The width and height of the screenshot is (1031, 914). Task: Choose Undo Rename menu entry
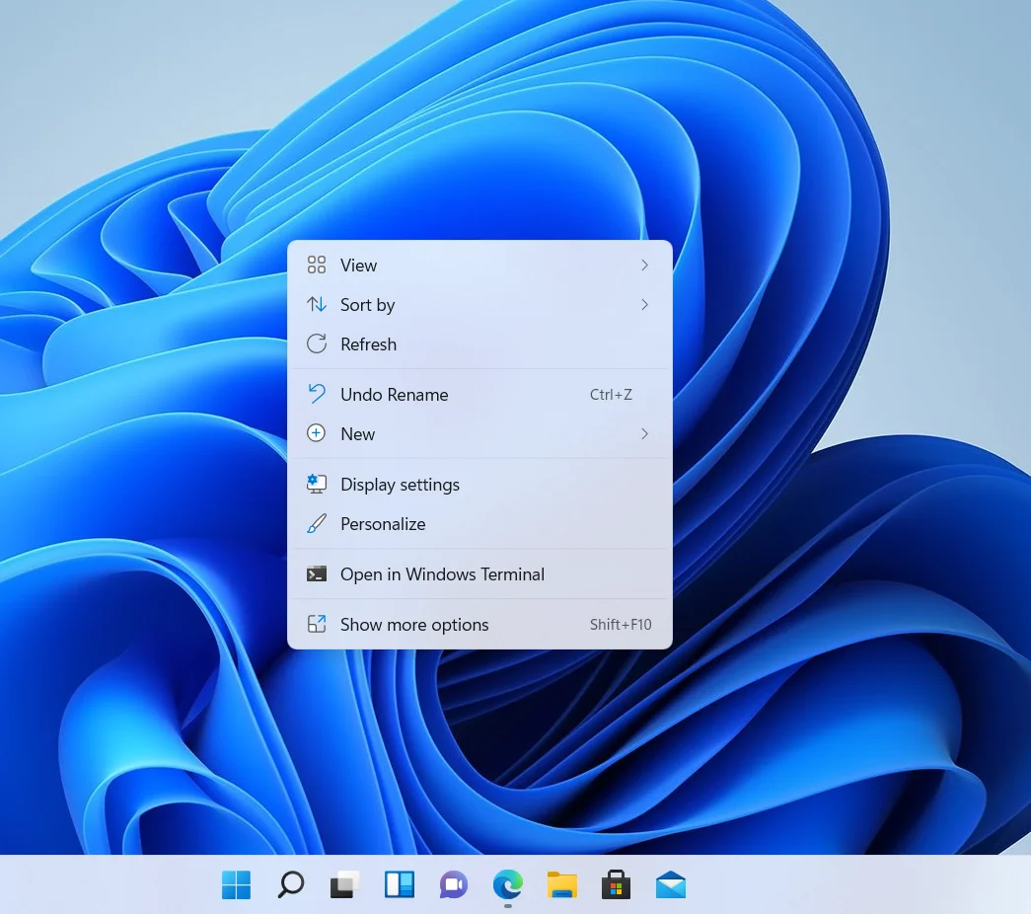coord(480,394)
